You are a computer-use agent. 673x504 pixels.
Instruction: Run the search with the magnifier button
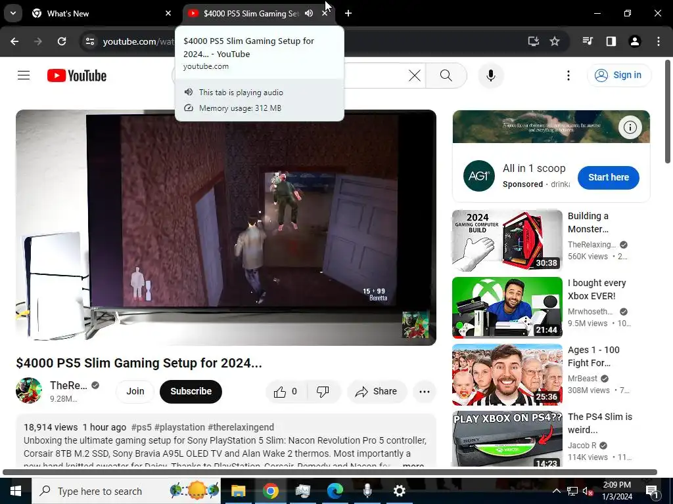[x=446, y=75]
